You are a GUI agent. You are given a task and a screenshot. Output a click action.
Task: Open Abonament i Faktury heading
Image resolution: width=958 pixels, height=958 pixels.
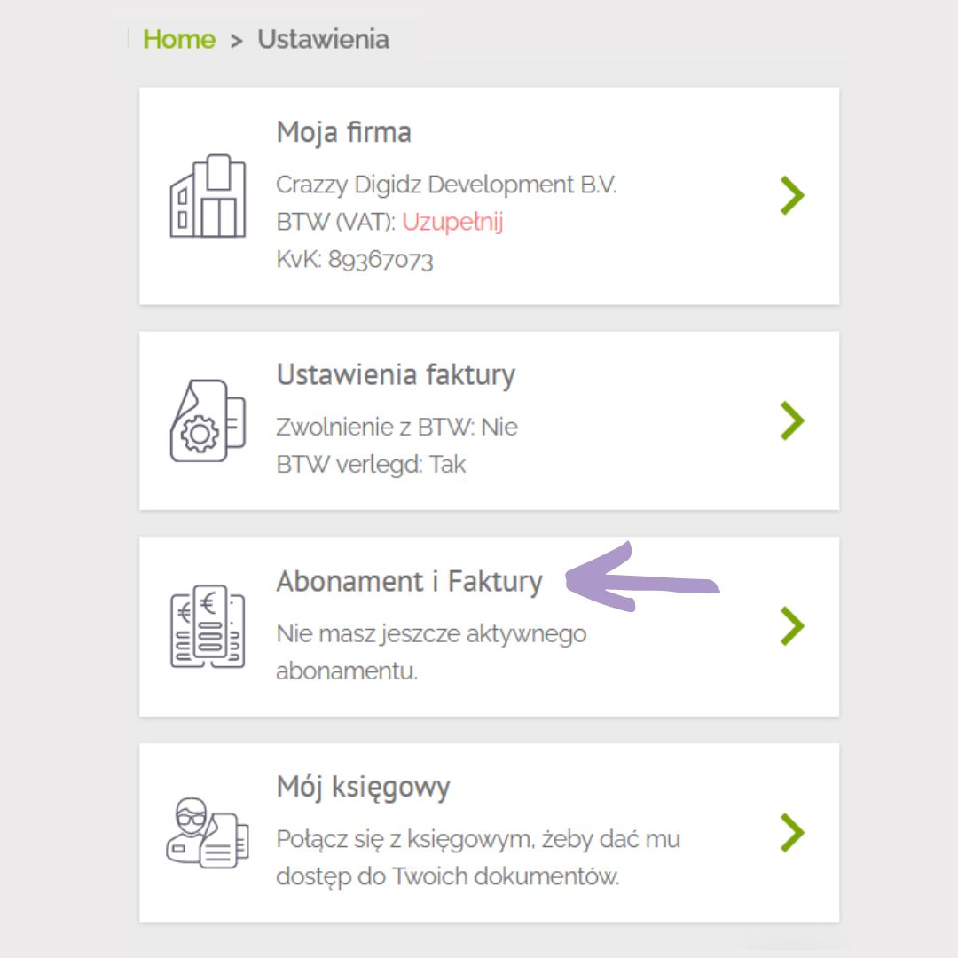coord(409,582)
